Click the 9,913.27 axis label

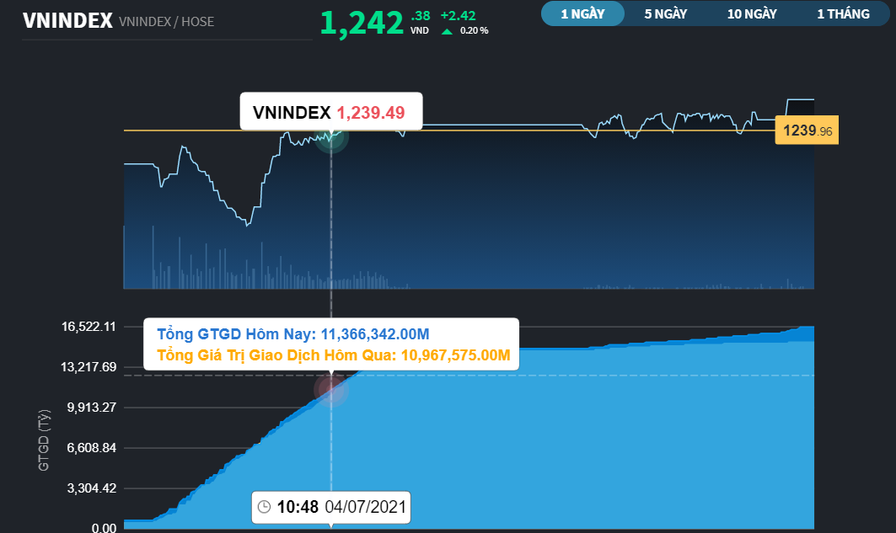pos(91,408)
